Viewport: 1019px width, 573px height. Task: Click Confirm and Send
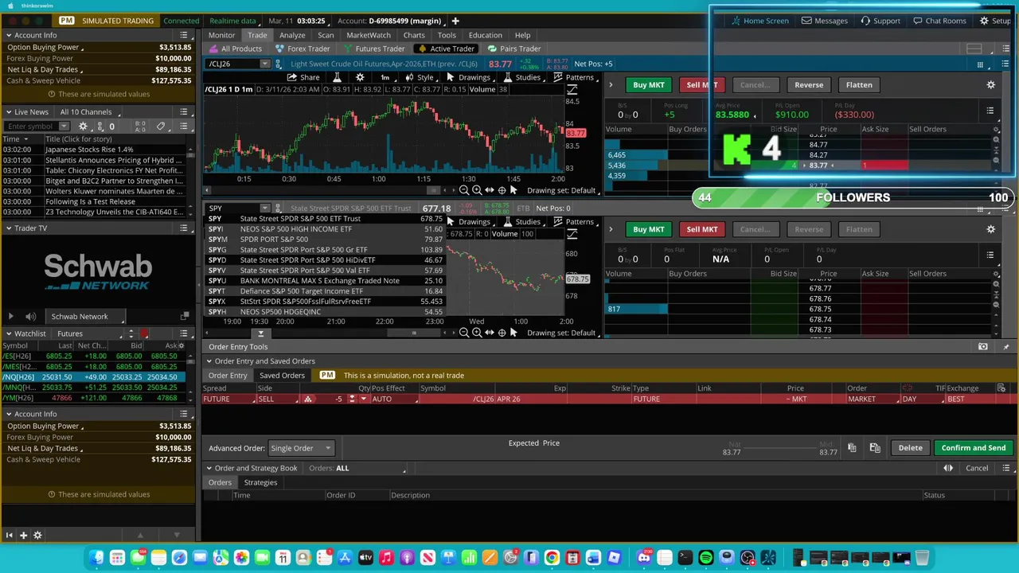973,448
